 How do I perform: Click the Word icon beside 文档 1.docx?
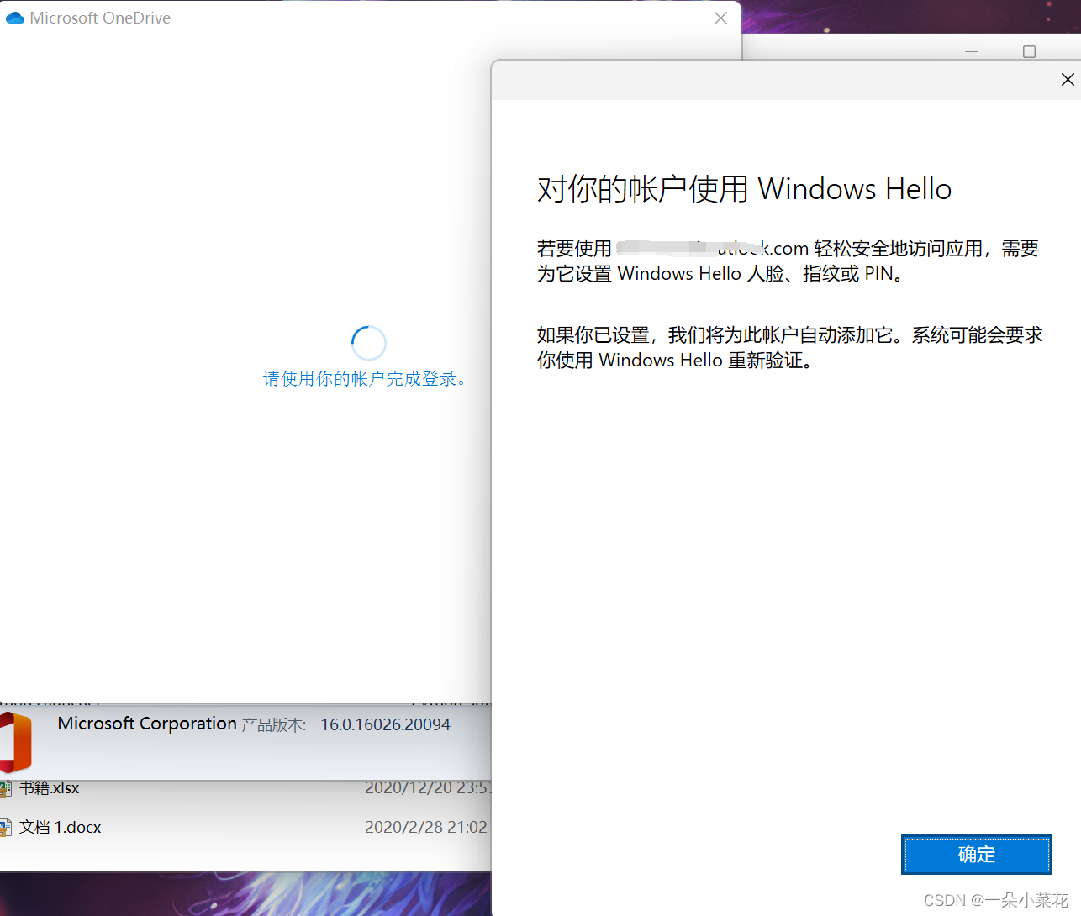pyautogui.click(x=6, y=828)
